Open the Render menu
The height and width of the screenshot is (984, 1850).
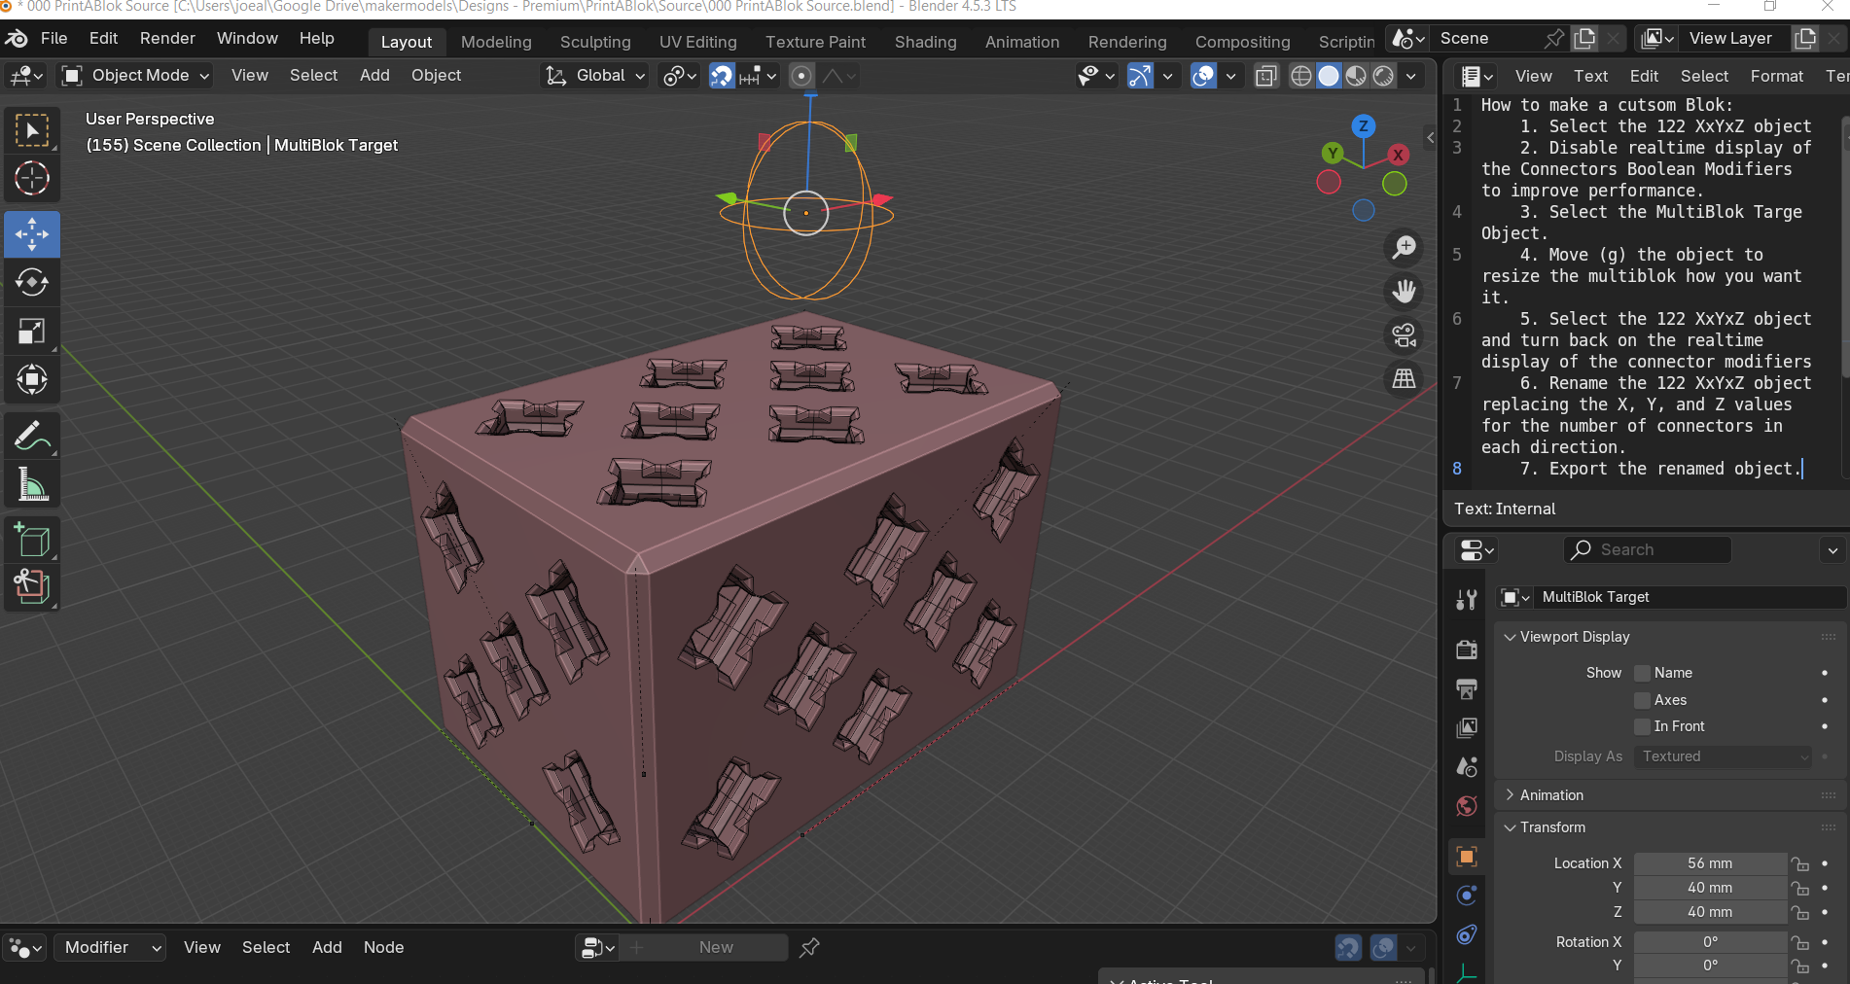[167, 38]
